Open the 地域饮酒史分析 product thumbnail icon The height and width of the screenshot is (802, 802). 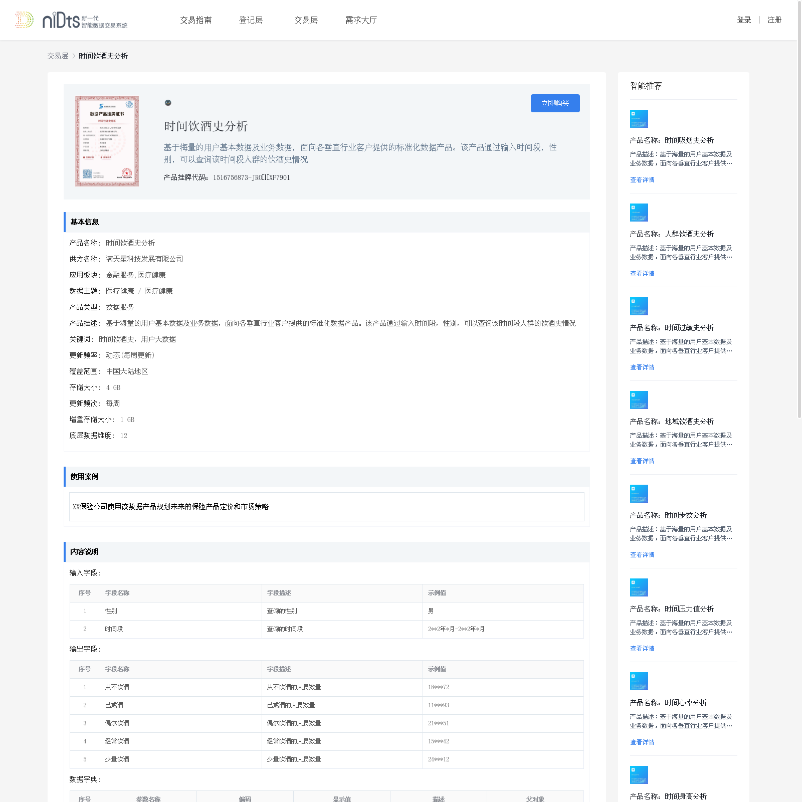point(639,400)
